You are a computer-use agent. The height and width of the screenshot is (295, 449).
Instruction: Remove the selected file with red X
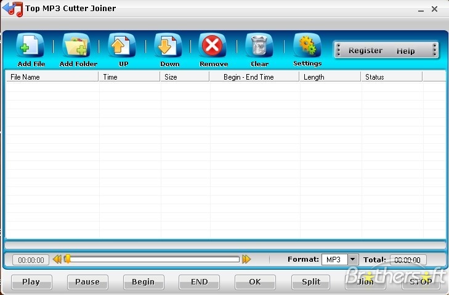(212, 46)
